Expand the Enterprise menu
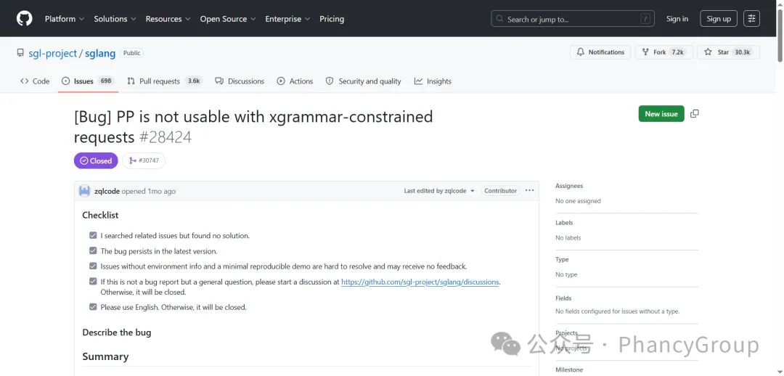Viewport: 784px width, 376px height. (x=287, y=19)
